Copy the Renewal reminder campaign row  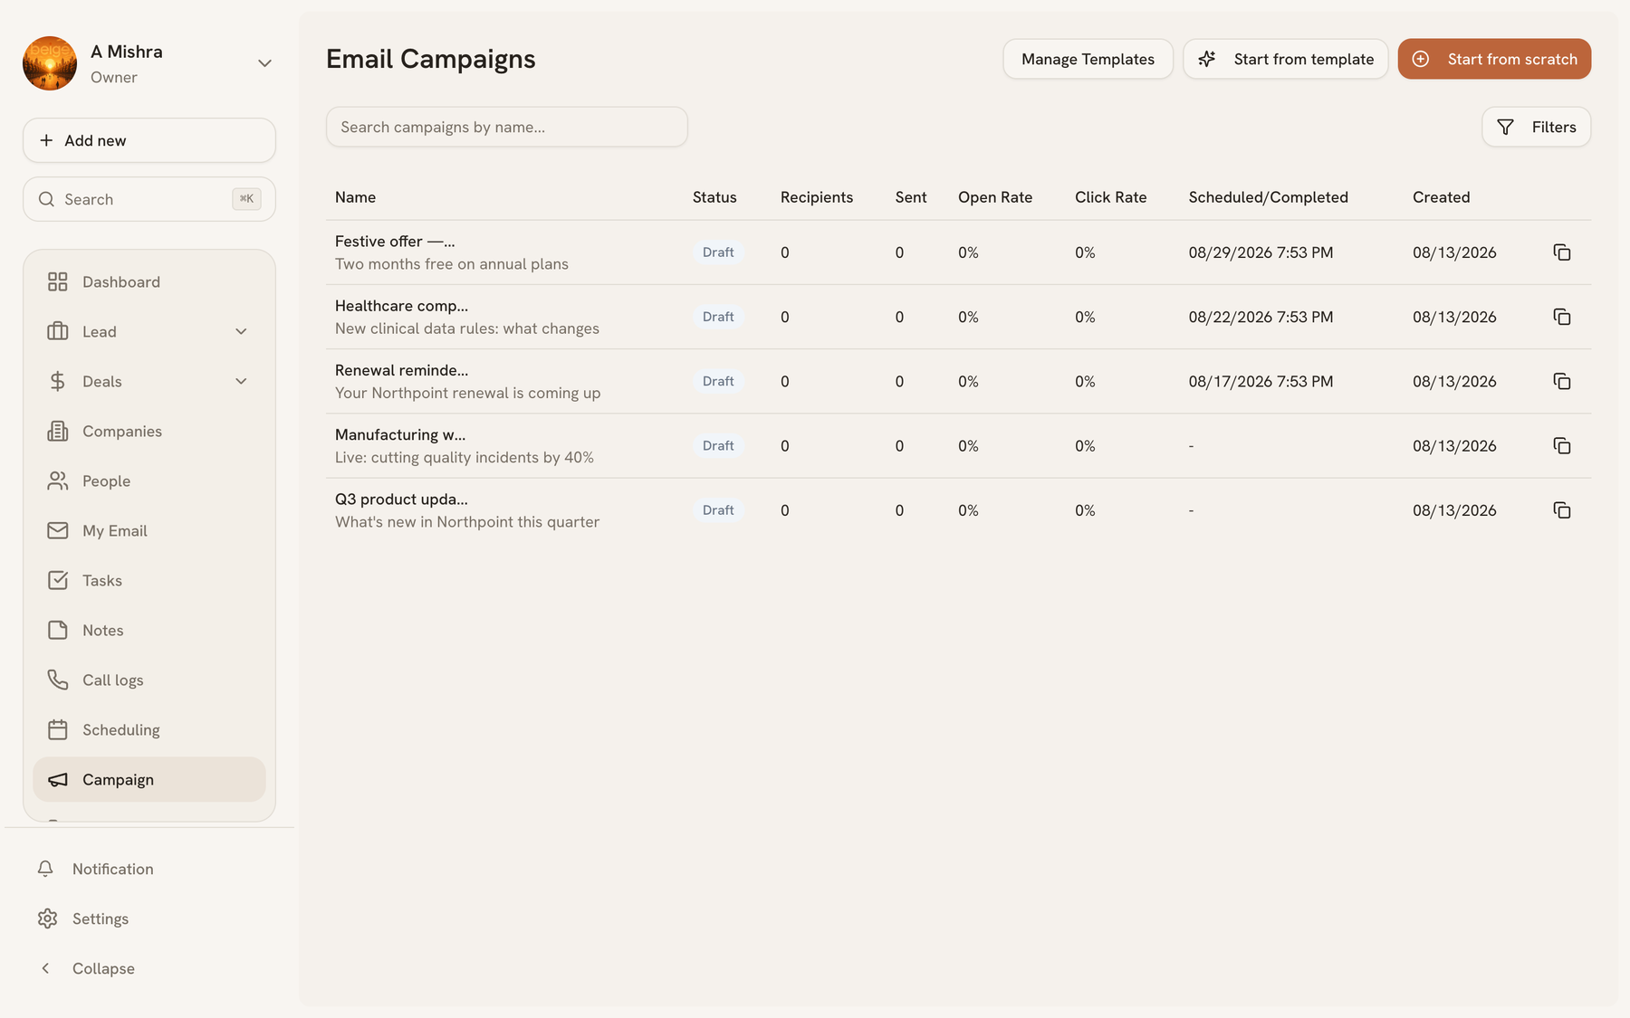coord(1561,381)
